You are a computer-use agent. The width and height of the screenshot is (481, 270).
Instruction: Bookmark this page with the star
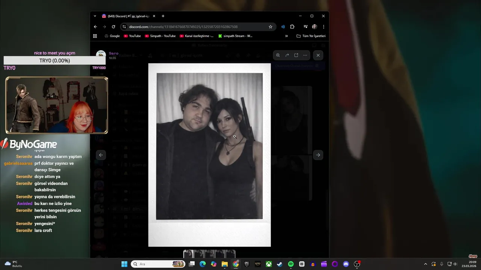coord(270,27)
